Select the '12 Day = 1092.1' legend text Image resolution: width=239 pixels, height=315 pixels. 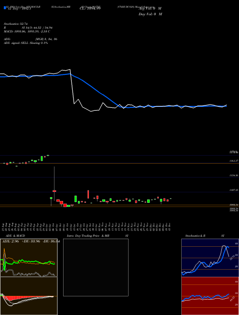coord(20,9)
